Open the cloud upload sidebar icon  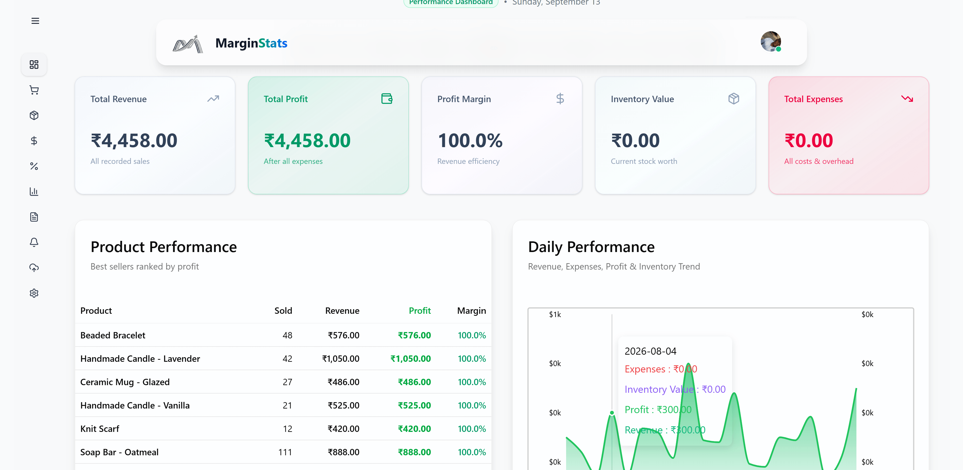[x=34, y=268]
